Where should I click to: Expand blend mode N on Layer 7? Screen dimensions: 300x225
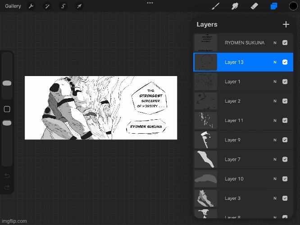275,159
